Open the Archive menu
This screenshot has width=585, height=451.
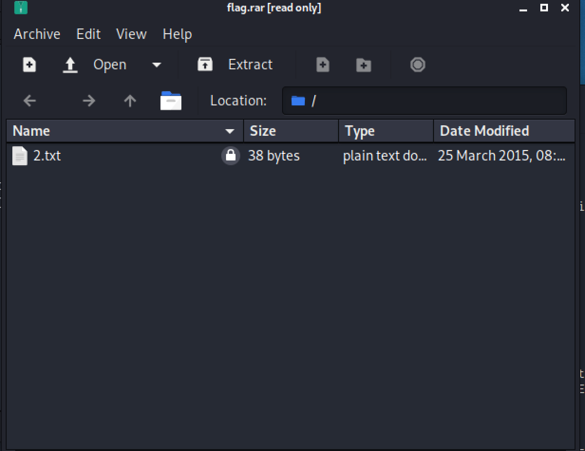pos(37,34)
